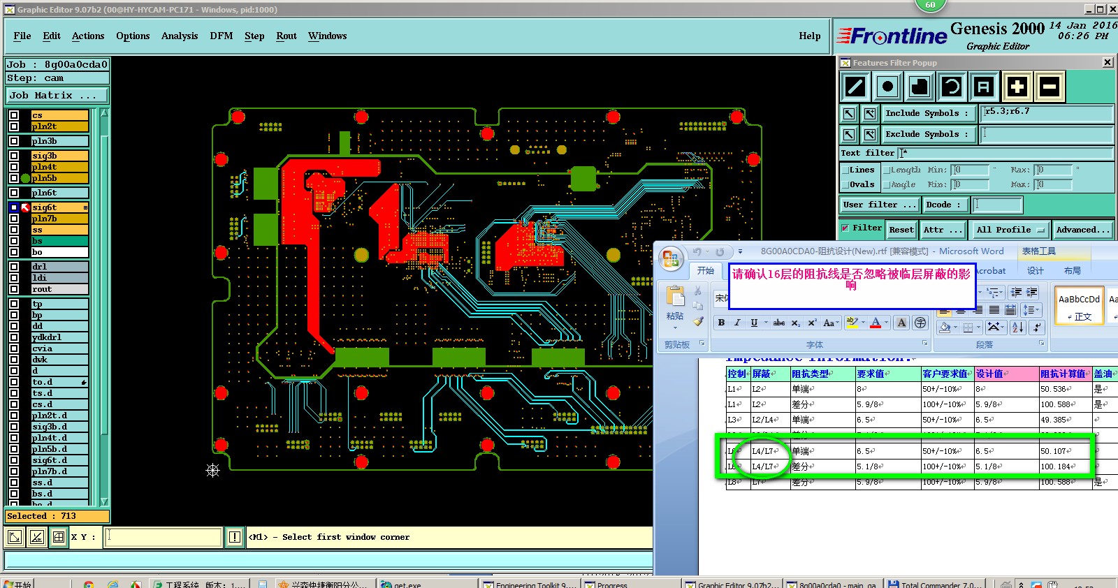Viewport: 1118px width, 588px height.
Task: Enable the Ovals checkbox in filter popup
Action: 845,184
